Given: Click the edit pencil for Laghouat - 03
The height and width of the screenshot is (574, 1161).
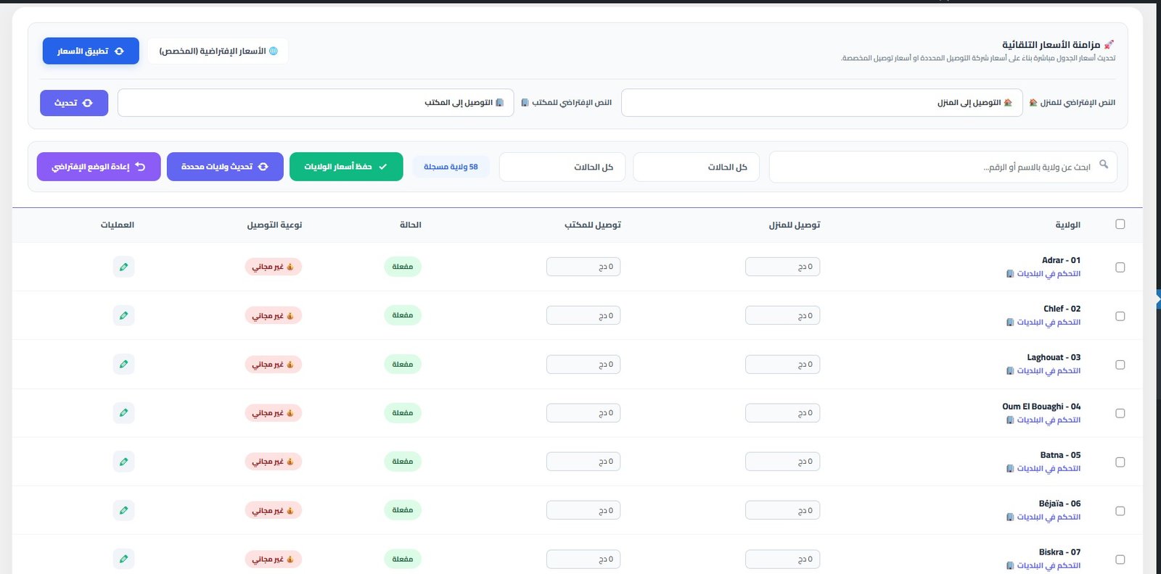Looking at the screenshot, I should tap(124, 364).
